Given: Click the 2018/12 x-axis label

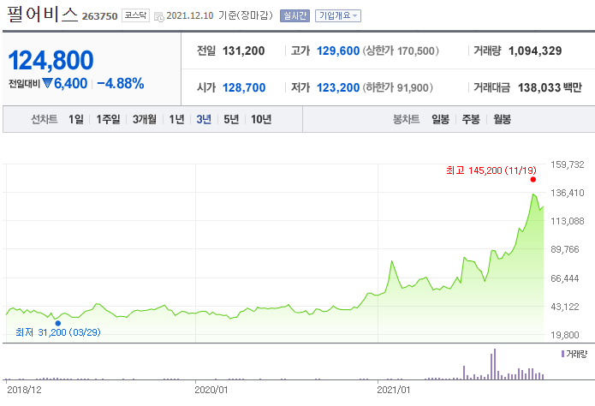Looking at the screenshot, I should (x=24, y=390).
